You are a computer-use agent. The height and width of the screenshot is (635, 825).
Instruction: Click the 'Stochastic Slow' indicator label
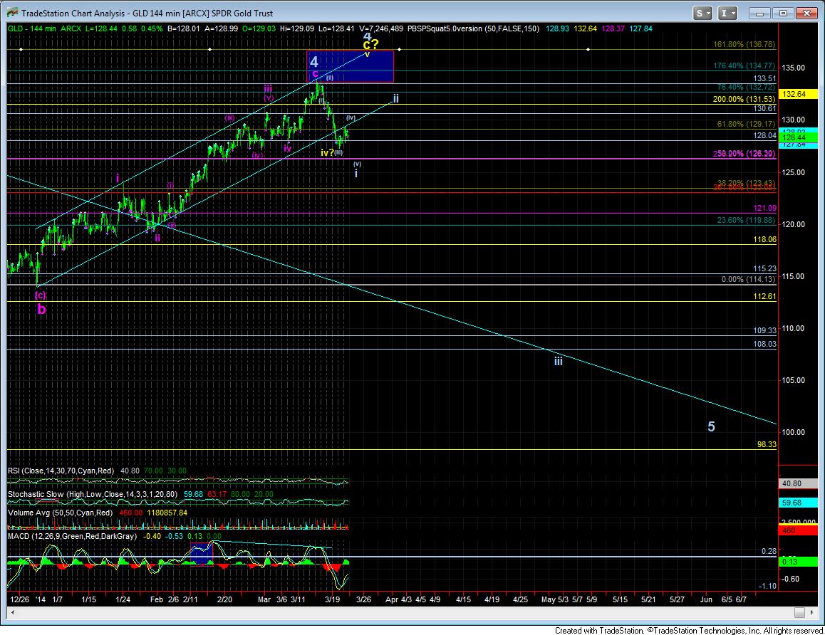pos(35,495)
